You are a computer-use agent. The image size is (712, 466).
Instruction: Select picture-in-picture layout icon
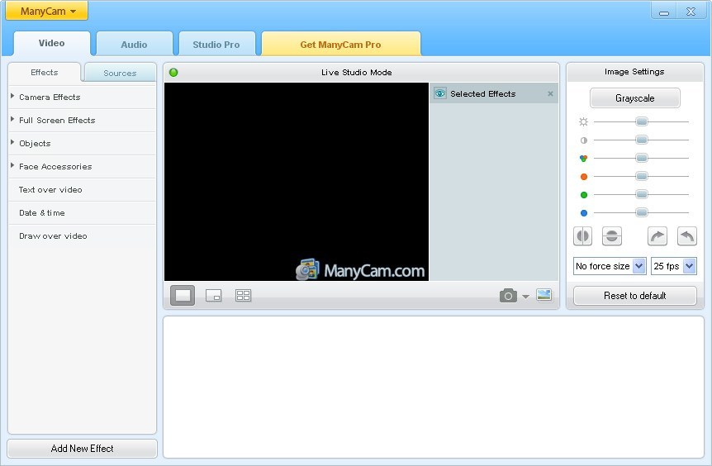[213, 295]
